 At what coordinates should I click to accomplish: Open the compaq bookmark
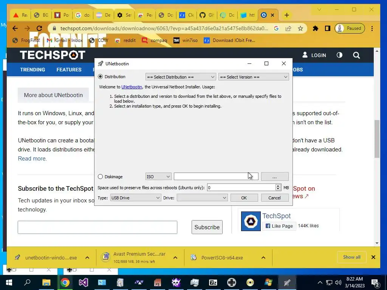pyautogui.click(x=154, y=40)
